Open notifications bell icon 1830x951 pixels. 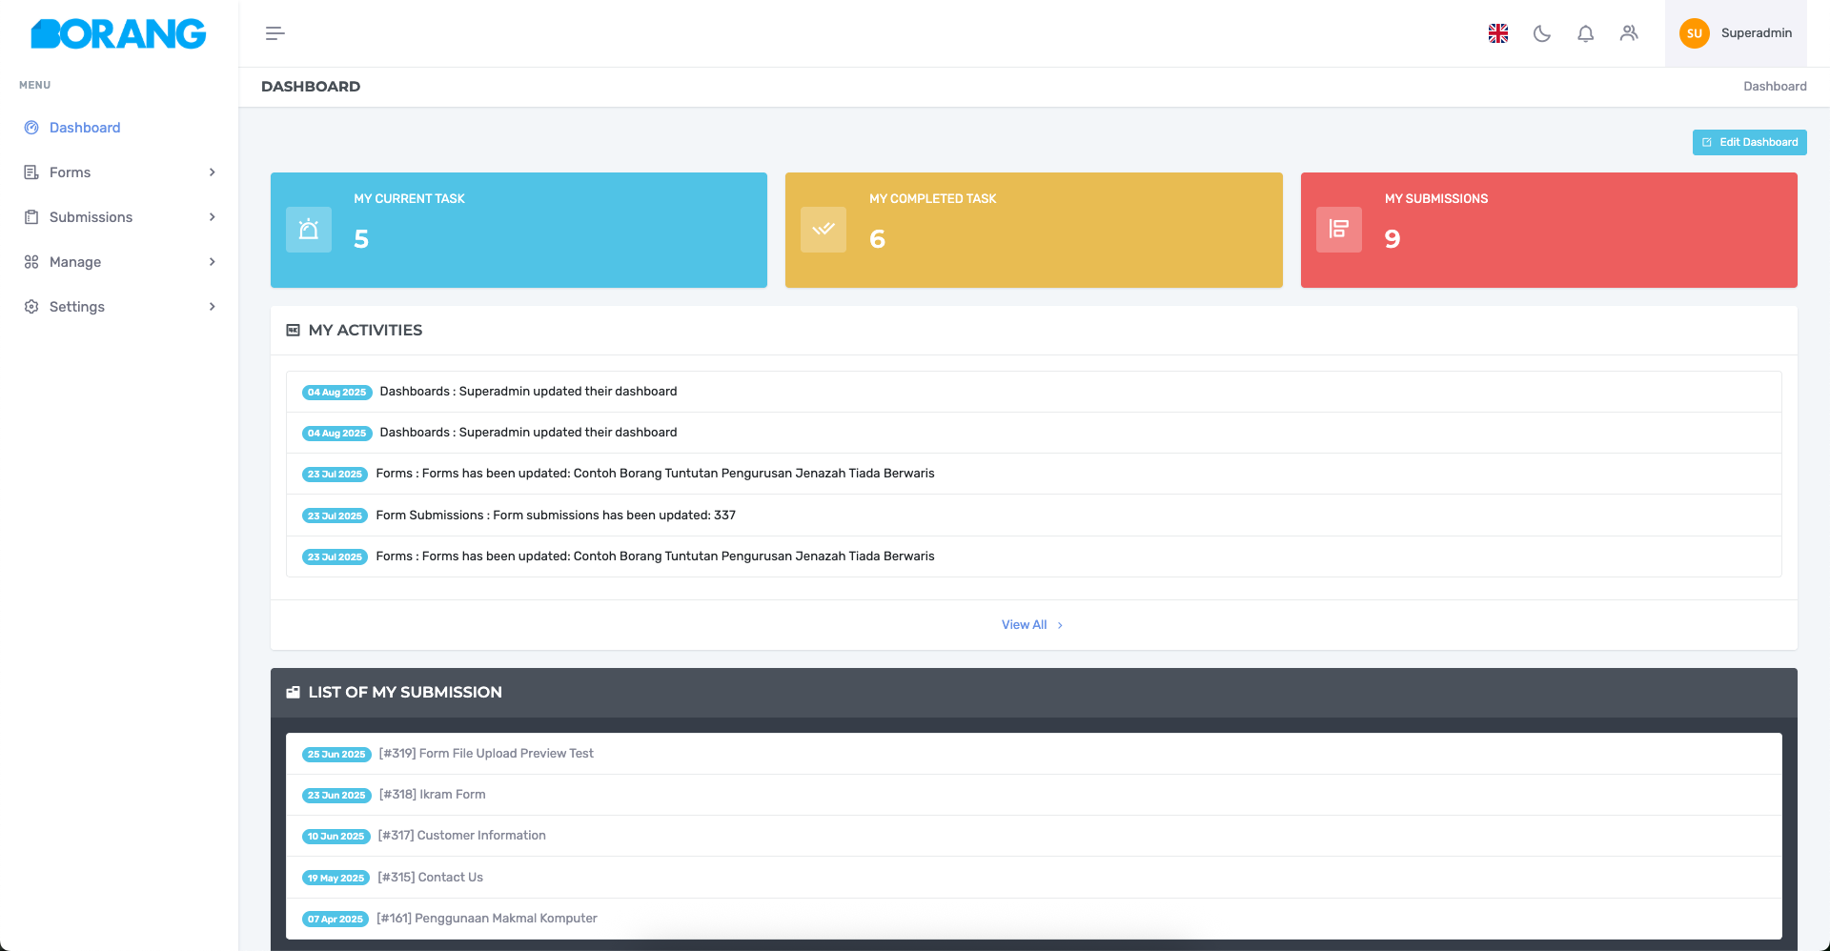tap(1586, 33)
